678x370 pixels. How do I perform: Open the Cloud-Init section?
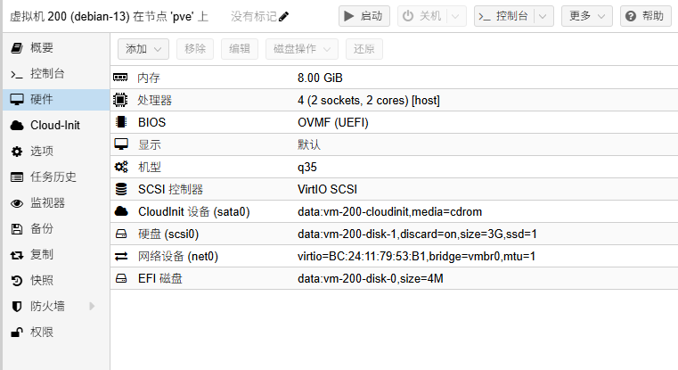click(x=54, y=126)
